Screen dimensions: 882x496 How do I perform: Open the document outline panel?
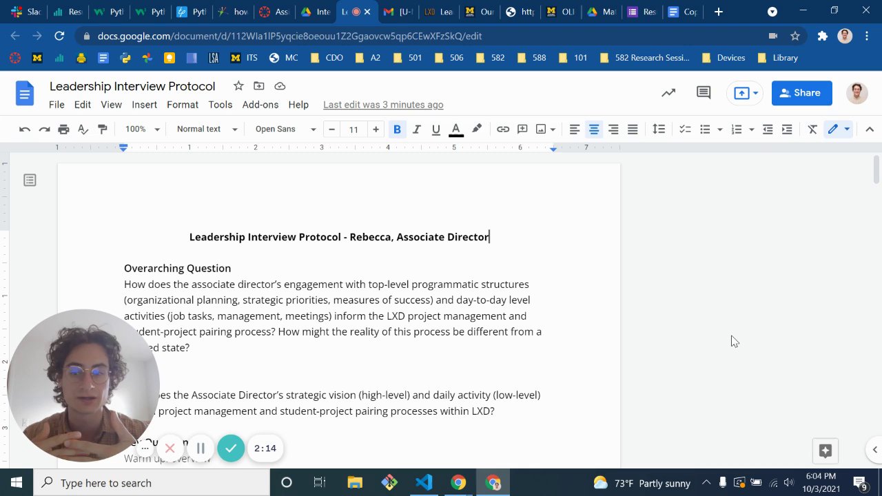[x=30, y=180]
